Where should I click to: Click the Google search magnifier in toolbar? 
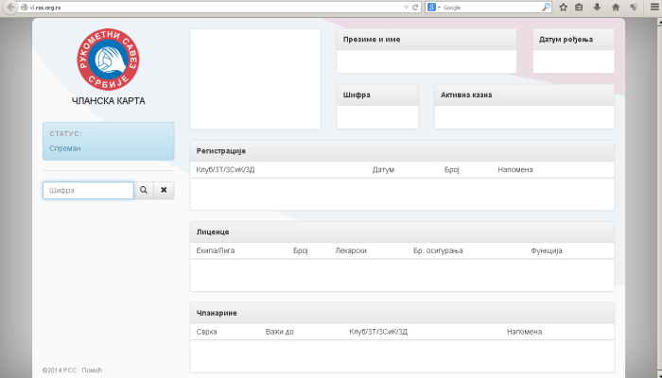coord(546,7)
